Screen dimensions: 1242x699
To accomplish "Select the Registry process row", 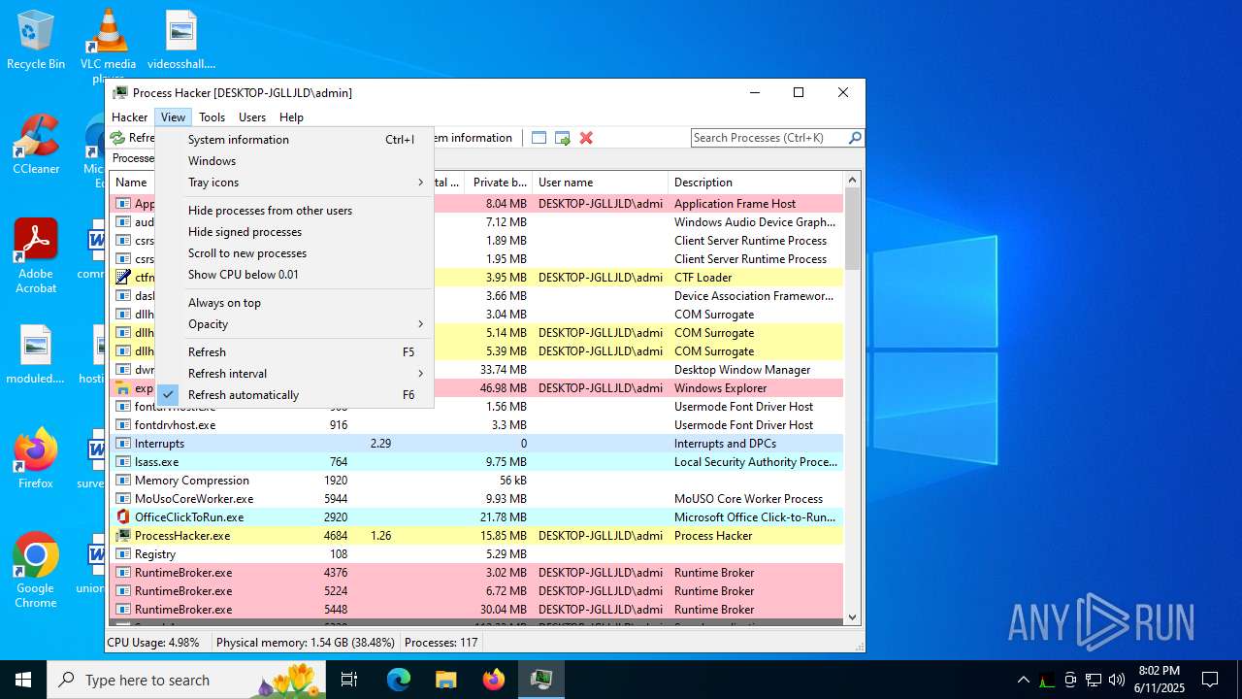I will coord(476,553).
